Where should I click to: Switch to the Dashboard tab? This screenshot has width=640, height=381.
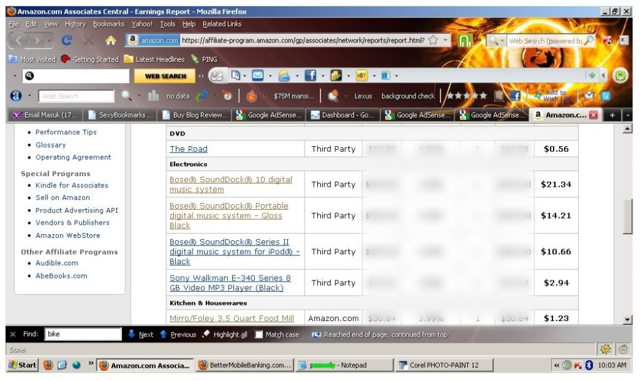343,115
